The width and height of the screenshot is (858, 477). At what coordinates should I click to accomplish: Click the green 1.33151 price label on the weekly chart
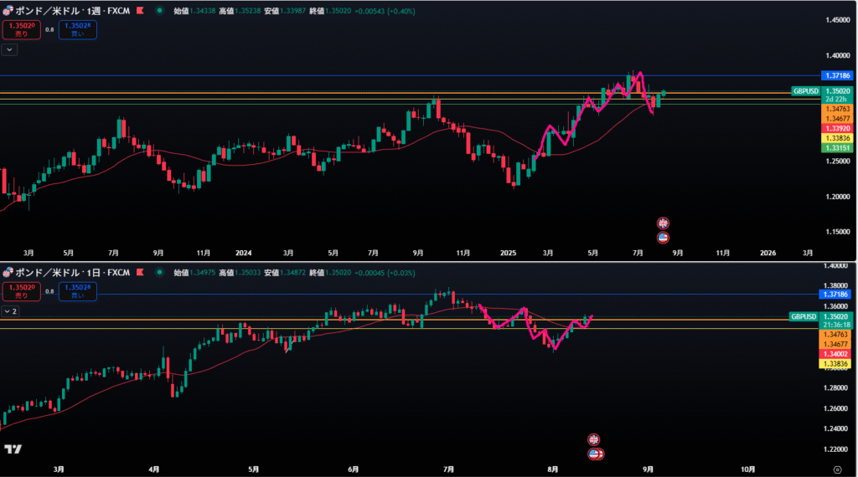[x=837, y=148]
